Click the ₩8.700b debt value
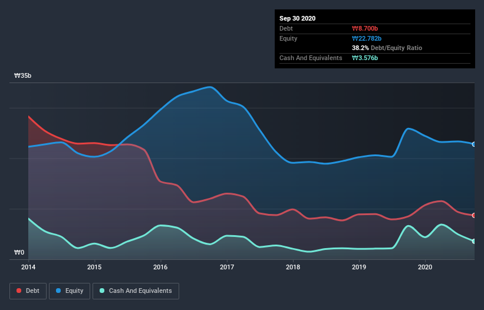Viewport: 484px width, 310px height. 365,29
